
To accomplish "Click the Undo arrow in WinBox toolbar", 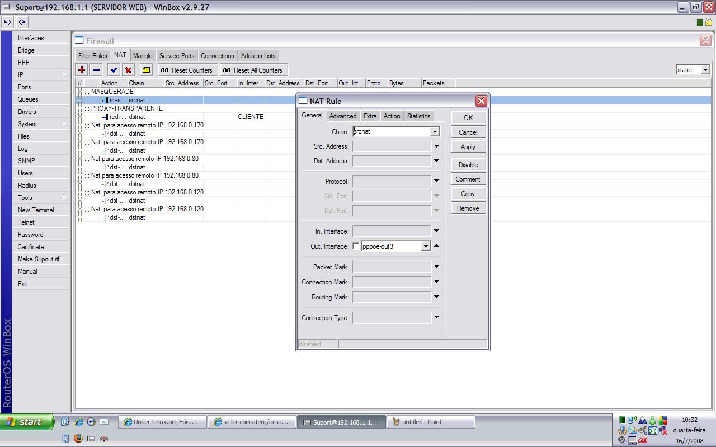I will click(8, 22).
